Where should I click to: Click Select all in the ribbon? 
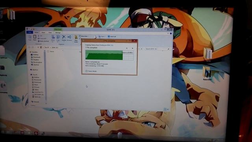tap(112, 37)
